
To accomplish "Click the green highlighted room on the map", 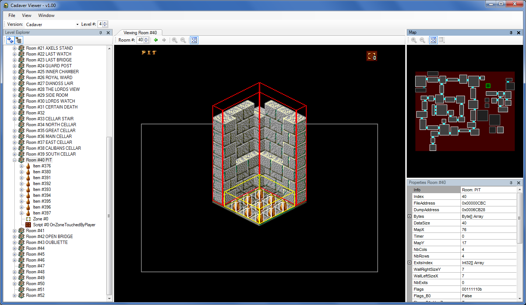I will click(488, 86).
